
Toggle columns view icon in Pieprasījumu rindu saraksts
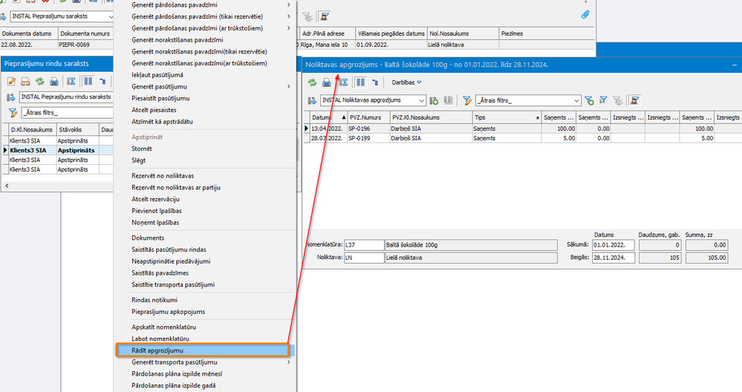pyautogui.click(x=88, y=82)
